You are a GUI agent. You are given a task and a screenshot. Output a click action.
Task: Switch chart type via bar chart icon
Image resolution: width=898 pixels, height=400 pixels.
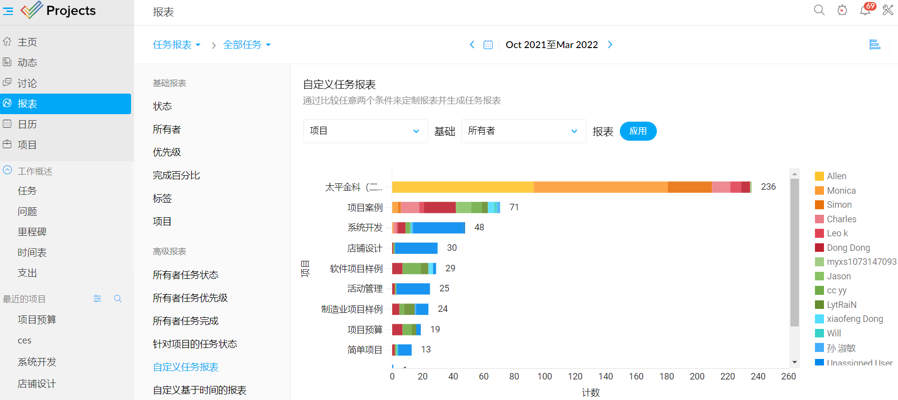point(874,45)
